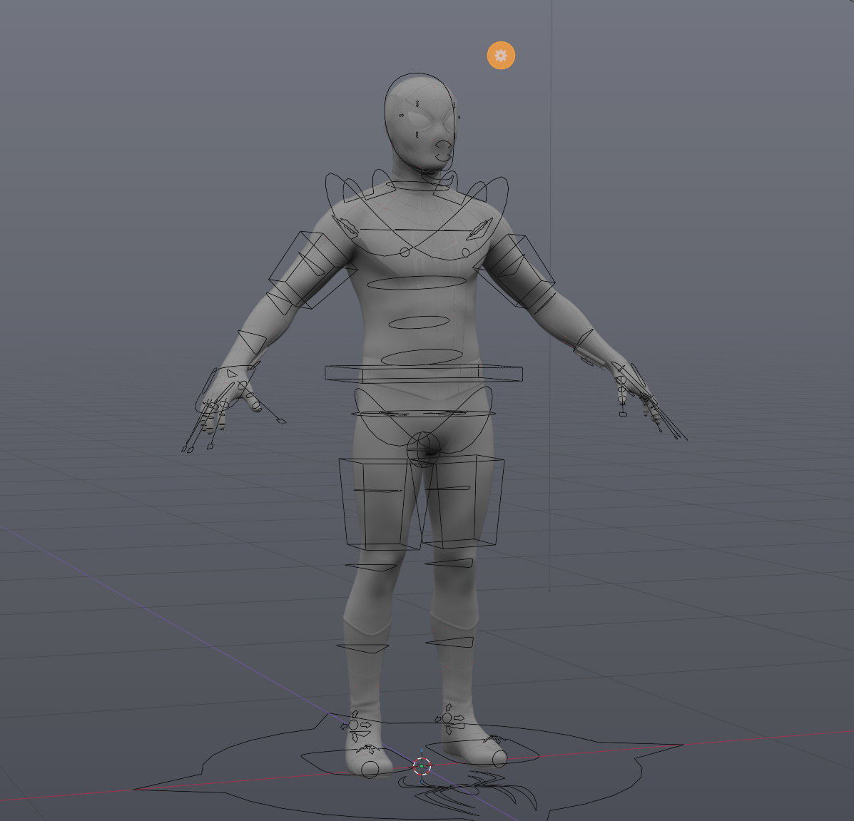Select the middle ellipse spine control on the abdomen
This screenshot has width=854, height=821.
[x=419, y=322]
